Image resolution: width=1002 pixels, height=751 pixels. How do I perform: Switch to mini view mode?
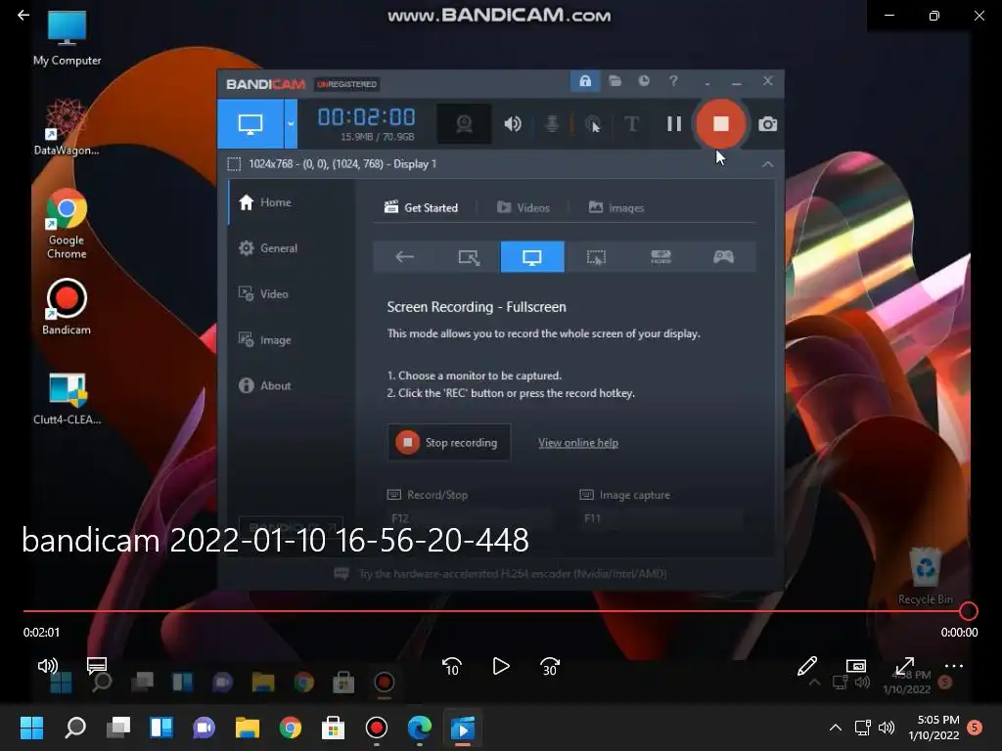[x=855, y=666]
